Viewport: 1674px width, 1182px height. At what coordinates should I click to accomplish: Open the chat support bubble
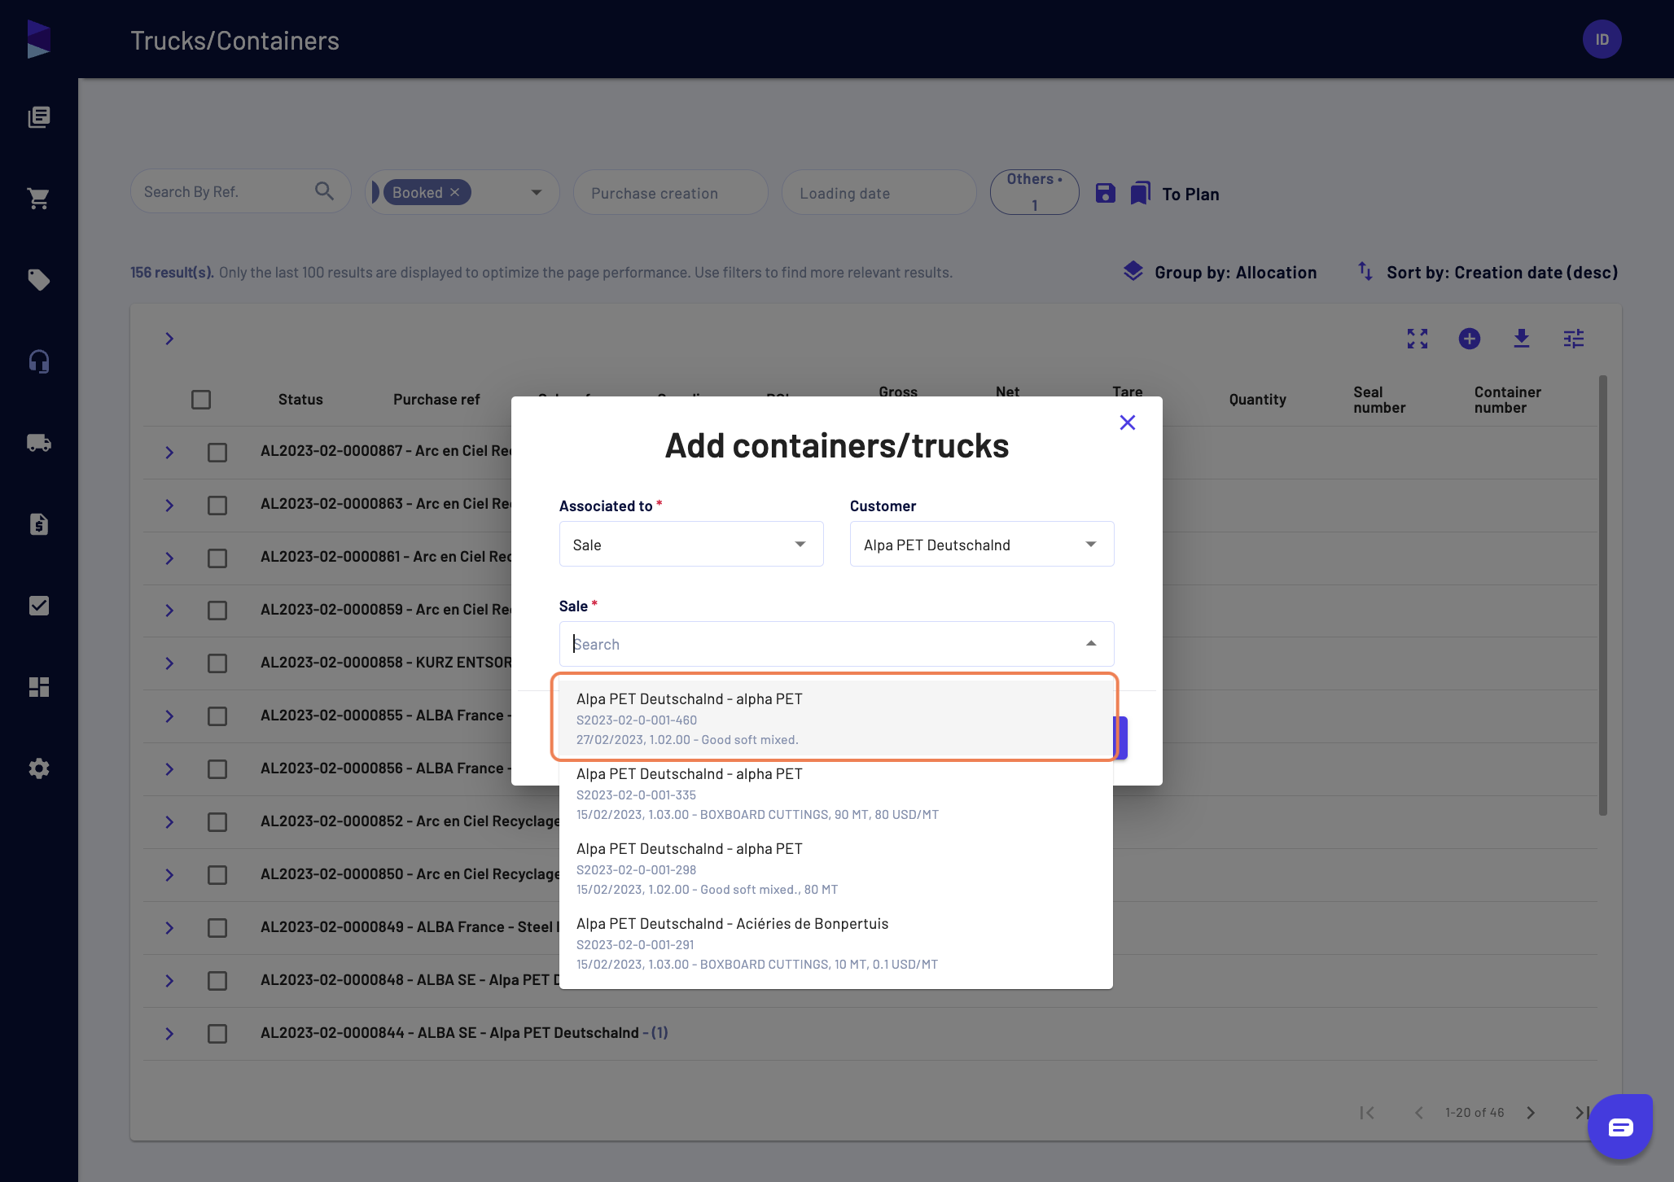tap(1620, 1127)
